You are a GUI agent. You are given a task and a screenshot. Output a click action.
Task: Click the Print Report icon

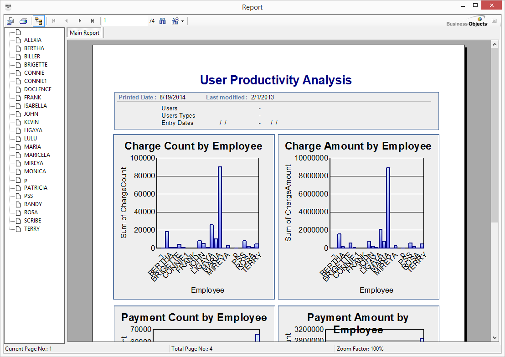(x=23, y=21)
